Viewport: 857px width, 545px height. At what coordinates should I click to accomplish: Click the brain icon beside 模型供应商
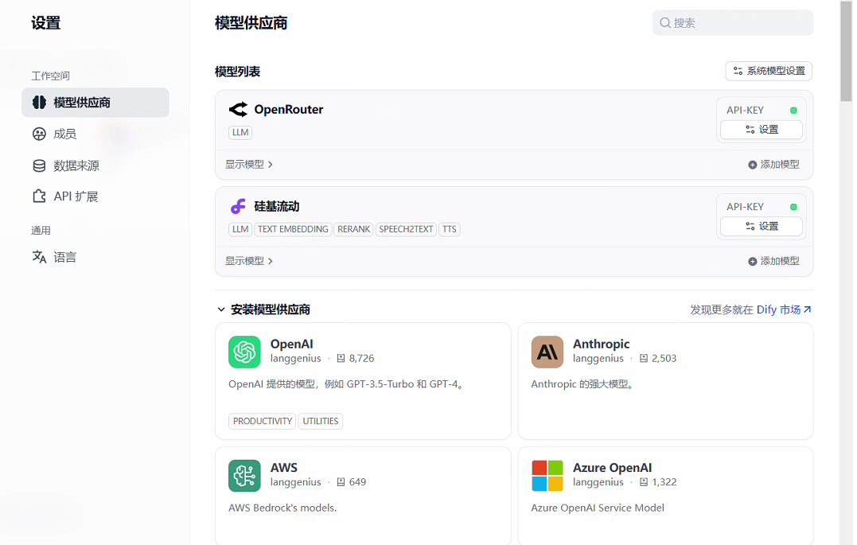[x=39, y=102]
